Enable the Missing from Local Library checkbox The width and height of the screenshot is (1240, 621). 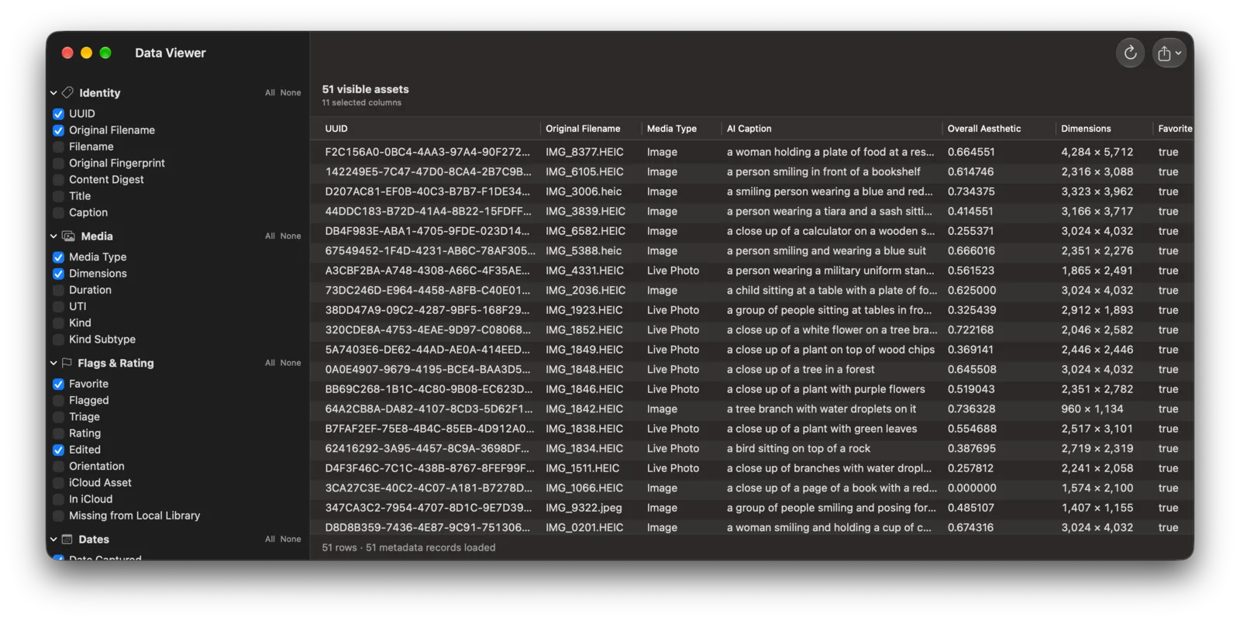pyautogui.click(x=58, y=516)
